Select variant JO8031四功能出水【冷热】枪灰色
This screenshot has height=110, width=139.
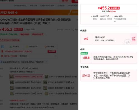point(26,77)
